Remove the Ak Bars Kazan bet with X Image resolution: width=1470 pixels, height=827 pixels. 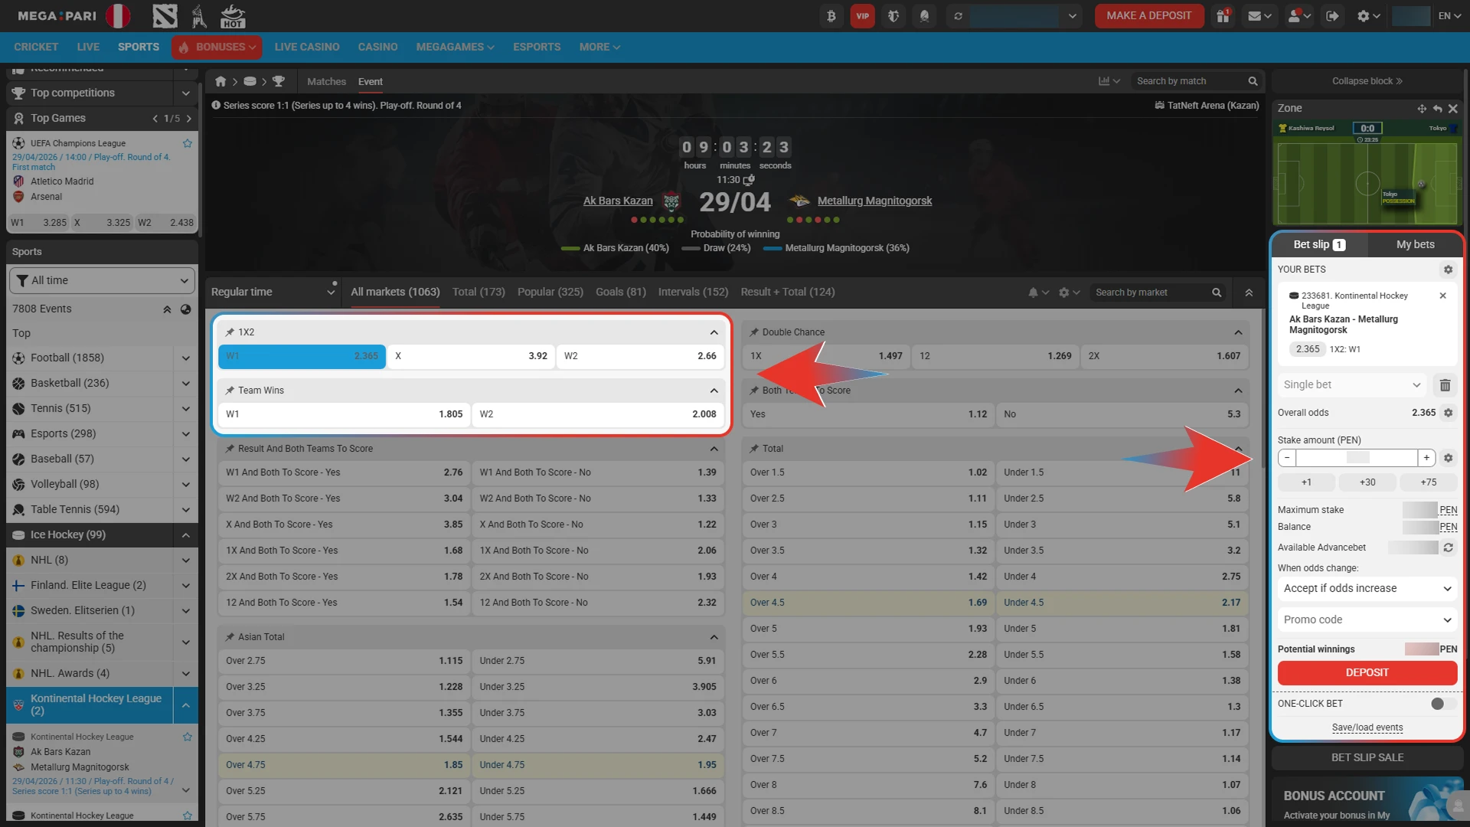(1442, 296)
